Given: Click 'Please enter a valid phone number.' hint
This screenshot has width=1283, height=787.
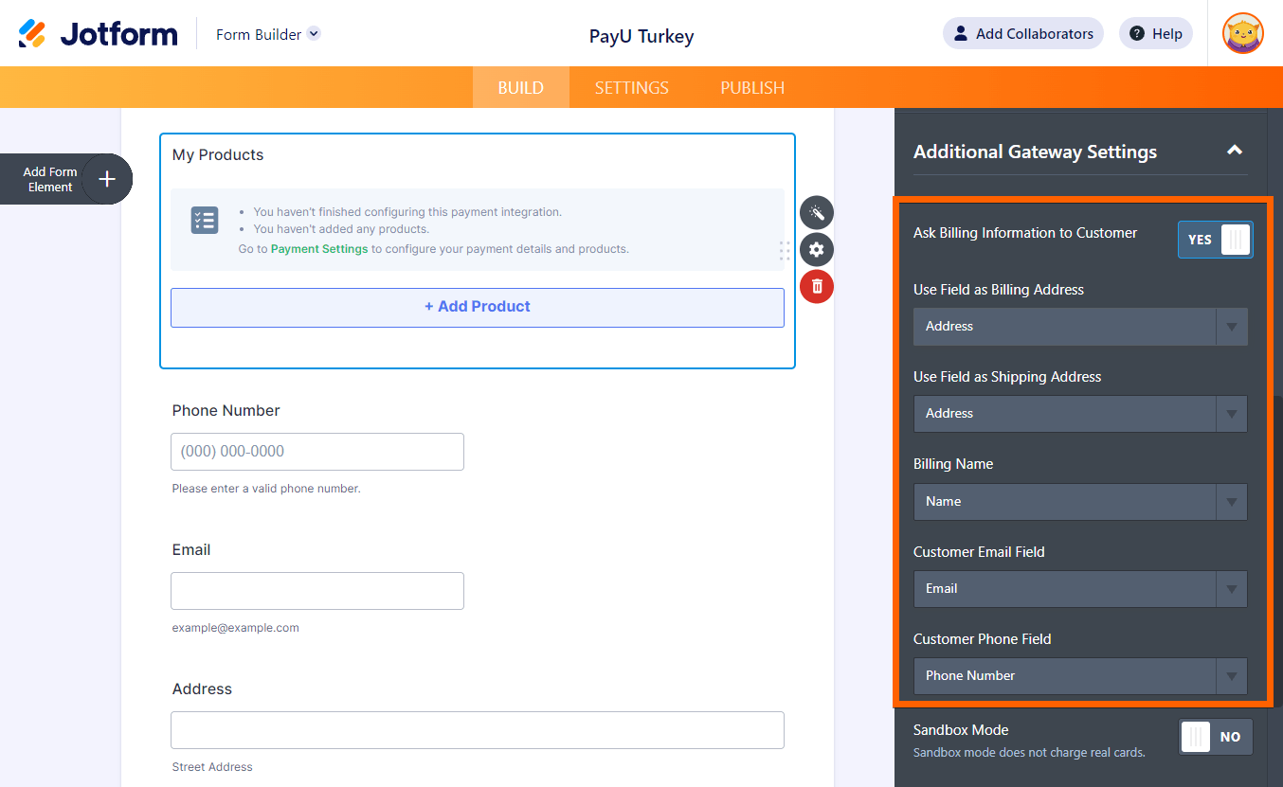Looking at the screenshot, I should tap(266, 489).
